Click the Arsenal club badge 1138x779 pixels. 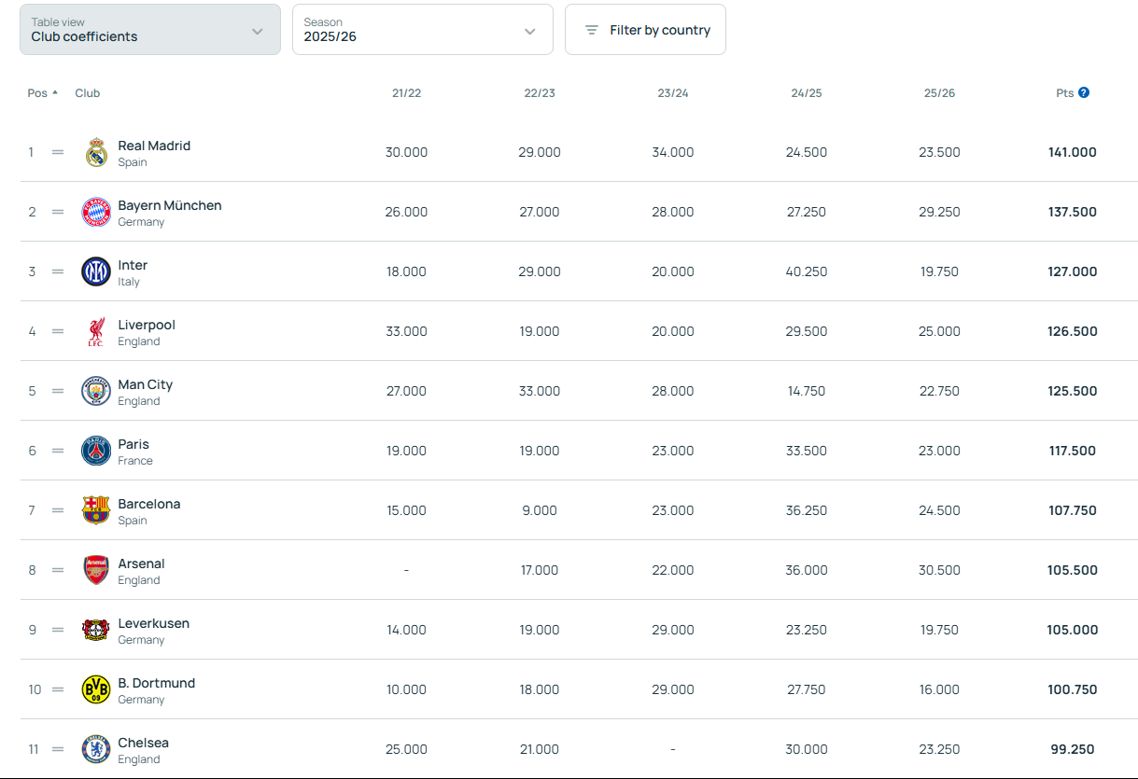(96, 570)
